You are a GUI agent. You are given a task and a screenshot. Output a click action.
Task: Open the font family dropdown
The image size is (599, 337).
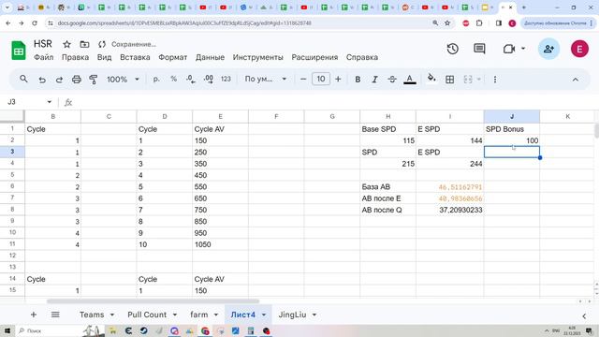266,79
